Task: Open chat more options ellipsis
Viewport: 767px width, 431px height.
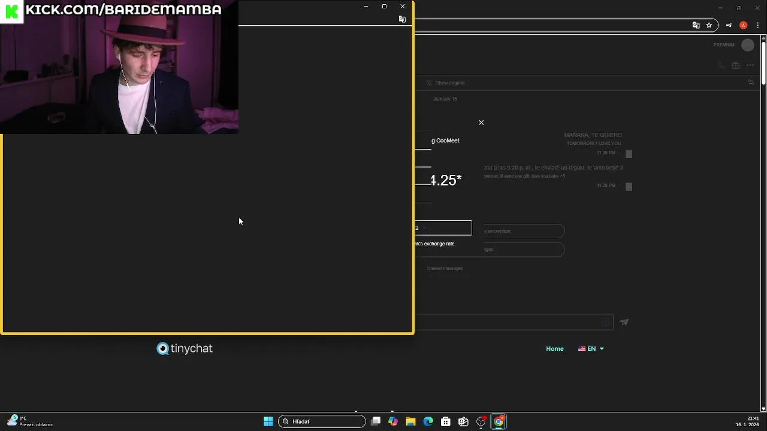Action: [750, 65]
